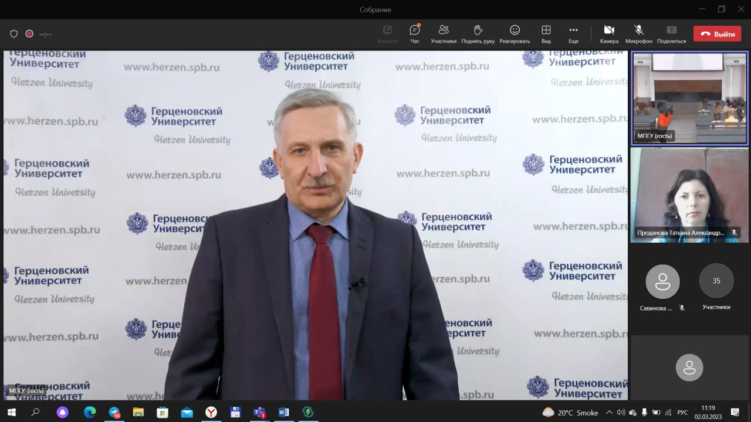Screen dimensions: 751x422
Task: Open the Вид (view) layout menu
Action: (546, 33)
